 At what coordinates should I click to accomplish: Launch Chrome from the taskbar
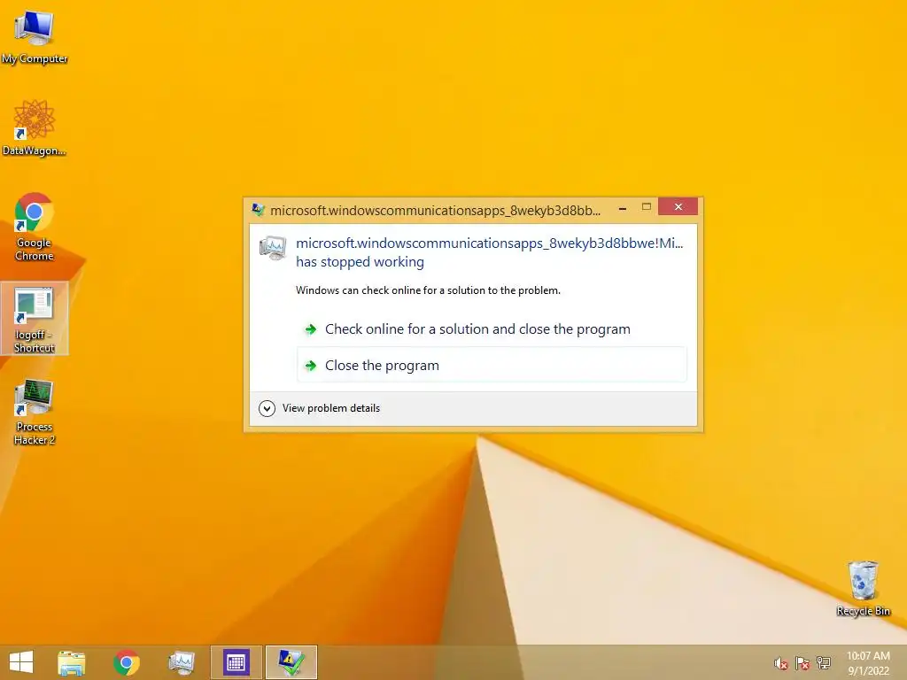point(127,662)
